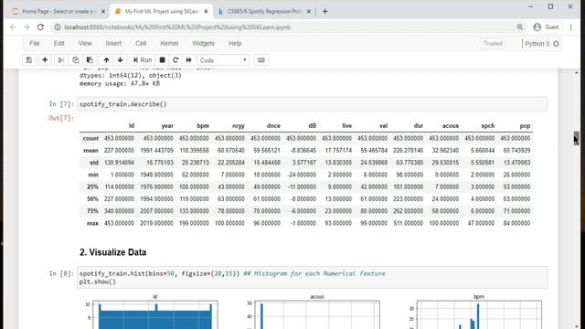
Task: Reload the current page
Action: click(x=40, y=27)
